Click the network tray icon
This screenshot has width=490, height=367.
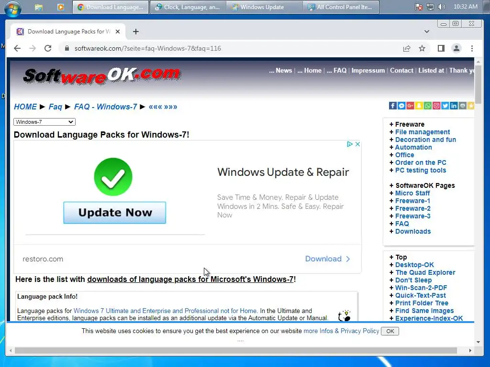click(430, 7)
